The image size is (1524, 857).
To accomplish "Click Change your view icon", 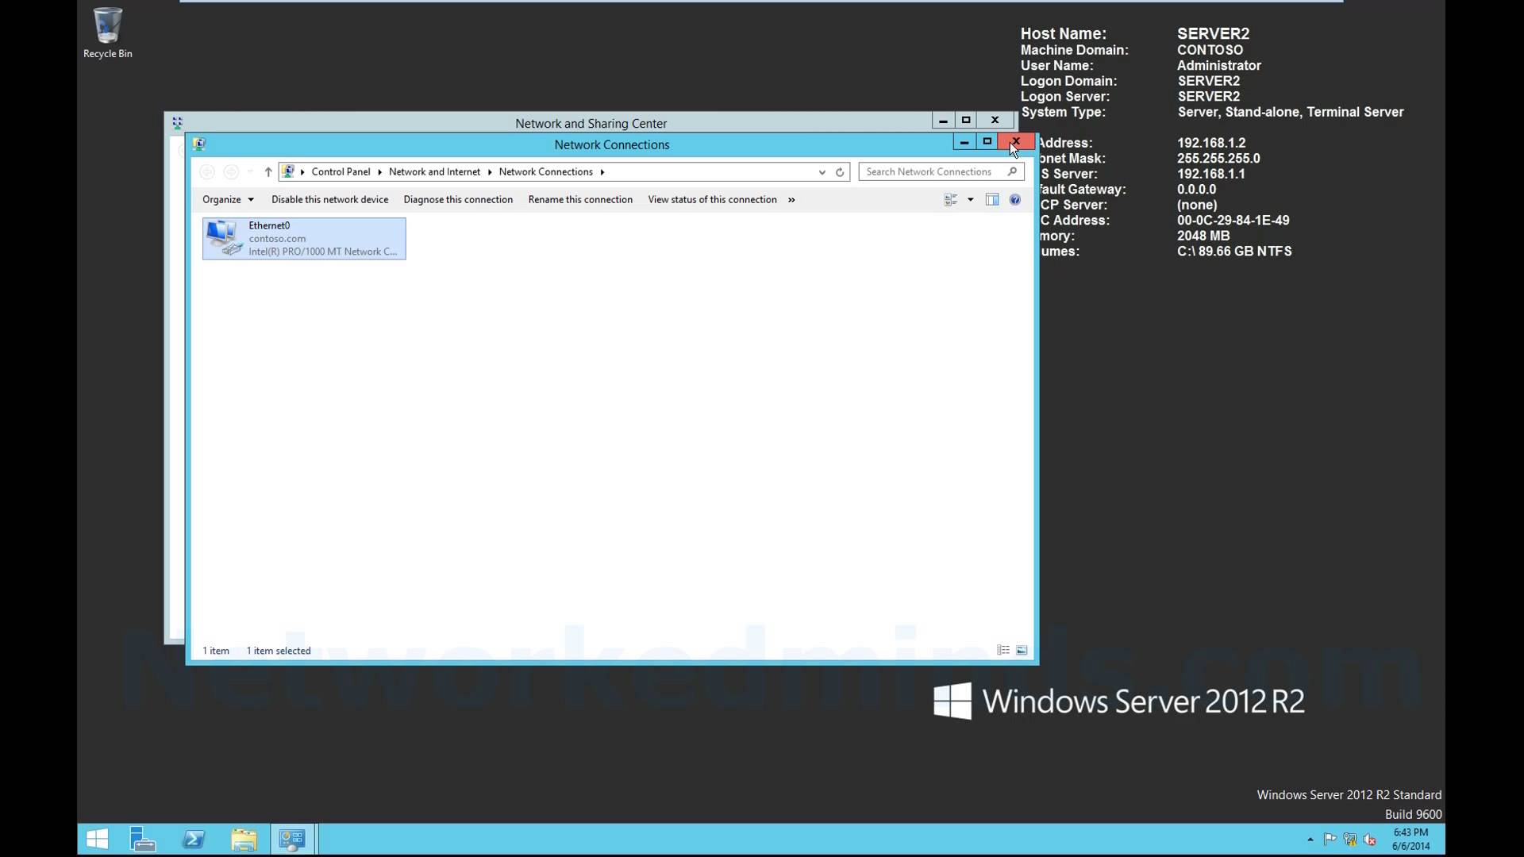I will coord(951,199).
